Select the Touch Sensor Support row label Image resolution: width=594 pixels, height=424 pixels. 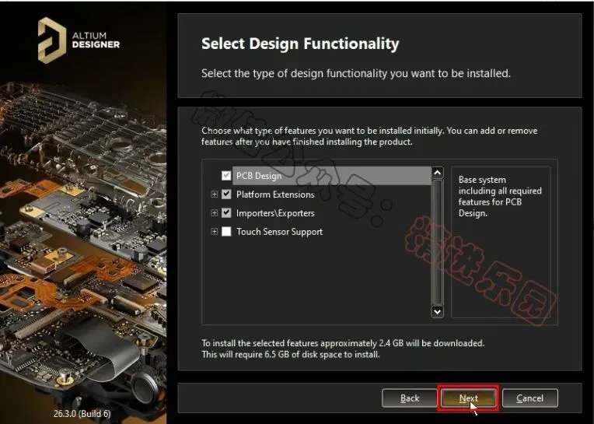tap(280, 232)
